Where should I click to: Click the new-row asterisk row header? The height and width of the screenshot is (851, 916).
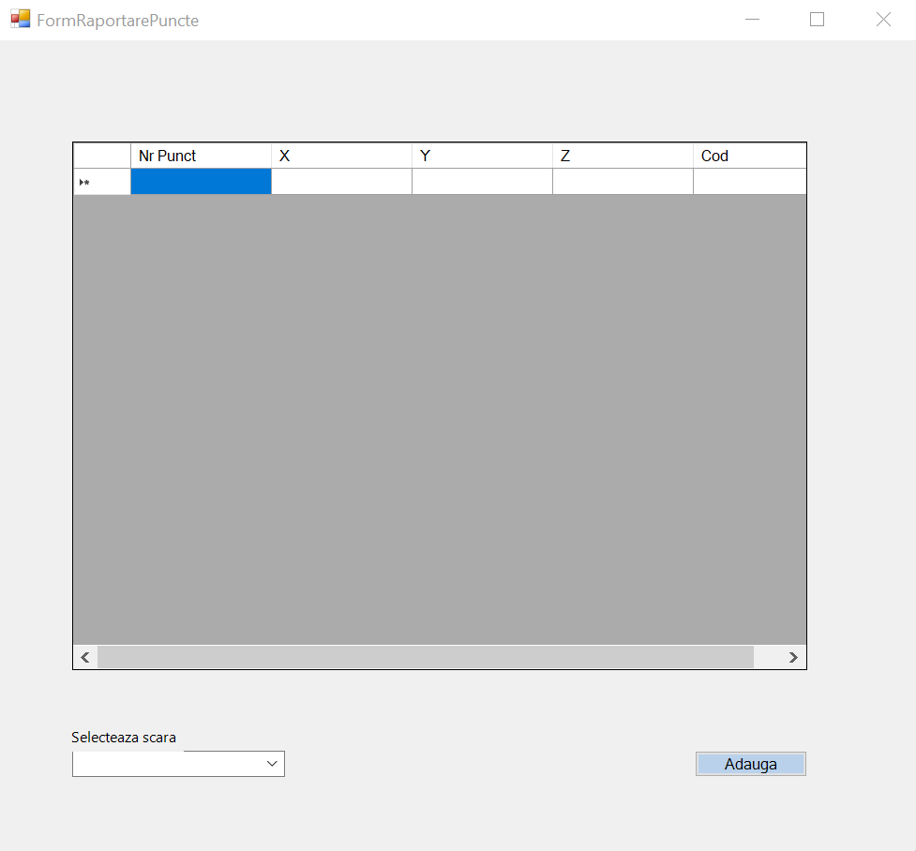click(x=101, y=182)
